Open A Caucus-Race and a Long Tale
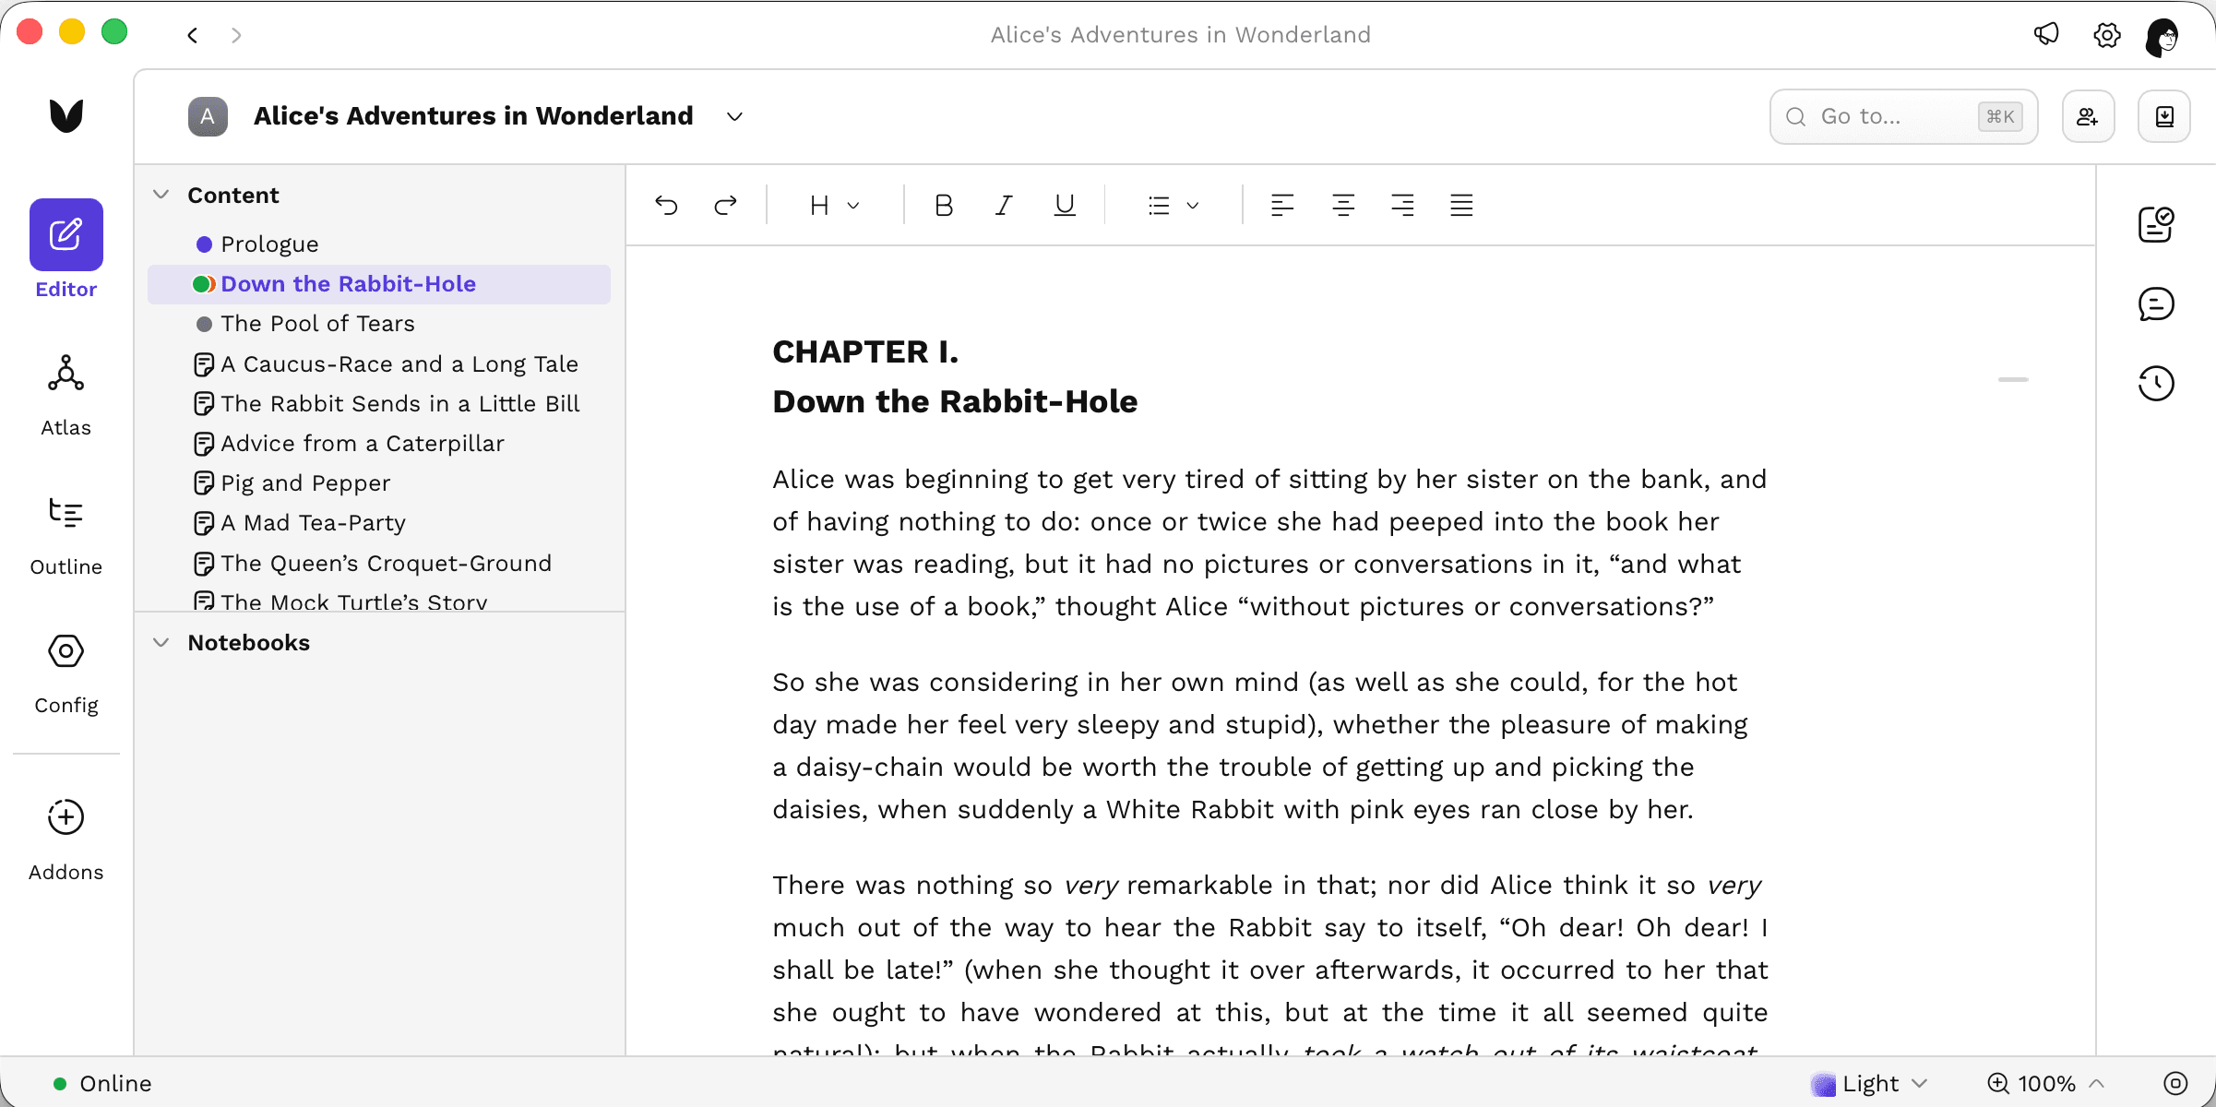 point(379,364)
